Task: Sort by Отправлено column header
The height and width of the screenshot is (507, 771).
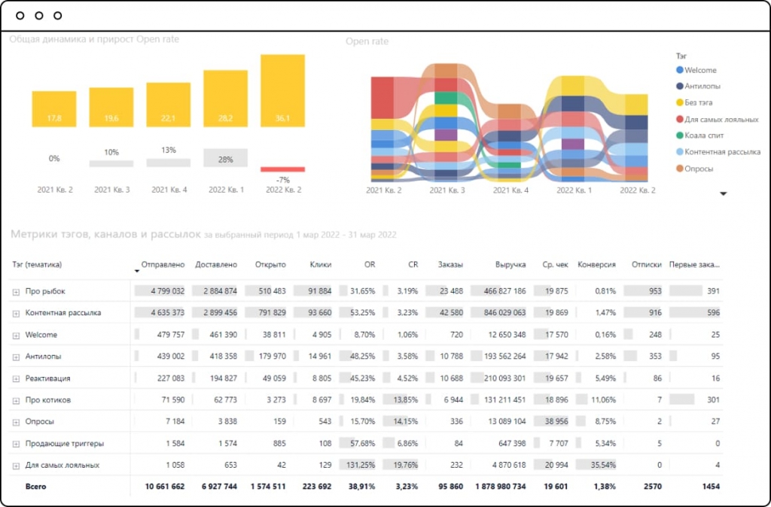Action: coord(163,264)
